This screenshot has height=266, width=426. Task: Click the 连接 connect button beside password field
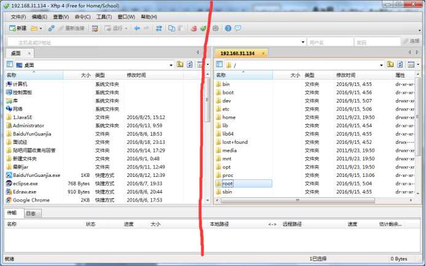tap(412, 41)
